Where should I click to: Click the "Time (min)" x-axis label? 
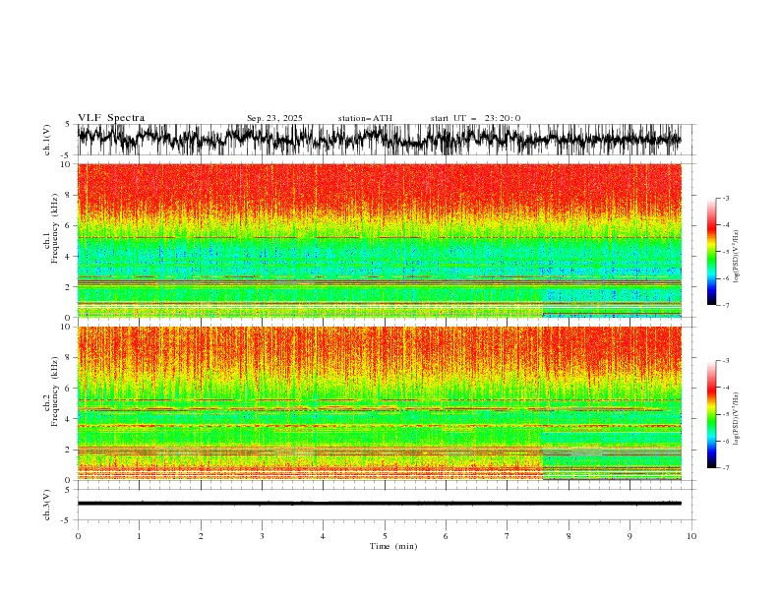tap(393, 546)
